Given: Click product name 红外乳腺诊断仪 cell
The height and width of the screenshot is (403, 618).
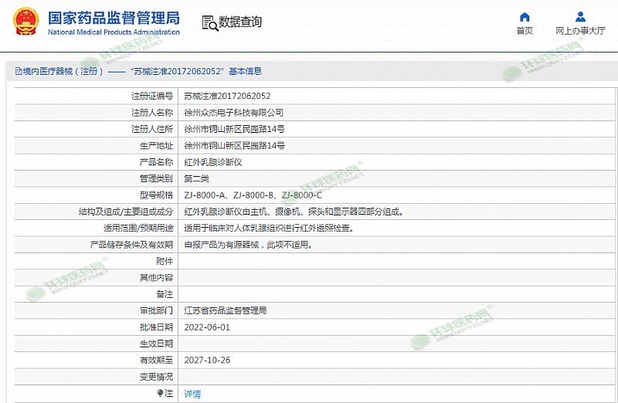Looking at the screenshot, I should pyautogui.click(x=213, y=162).
